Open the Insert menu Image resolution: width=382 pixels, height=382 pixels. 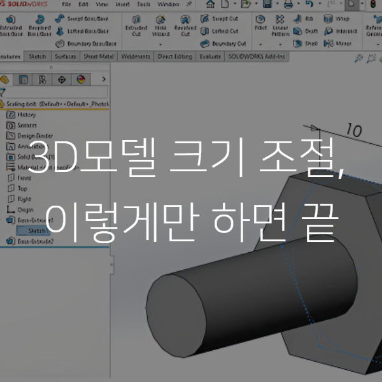click(x=122, y=4)
